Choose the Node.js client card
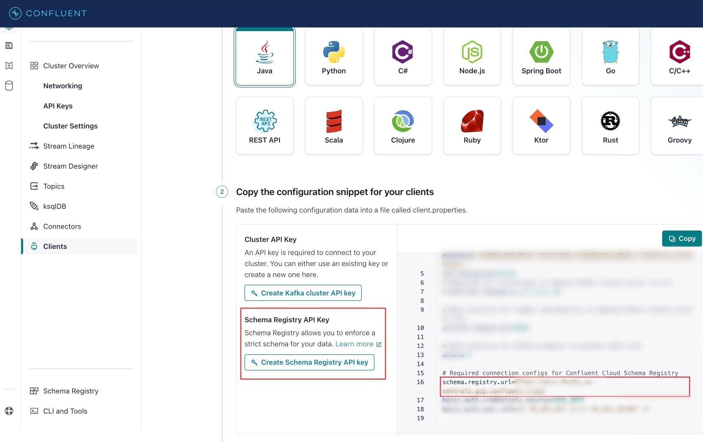 click(x=472, y=56)
